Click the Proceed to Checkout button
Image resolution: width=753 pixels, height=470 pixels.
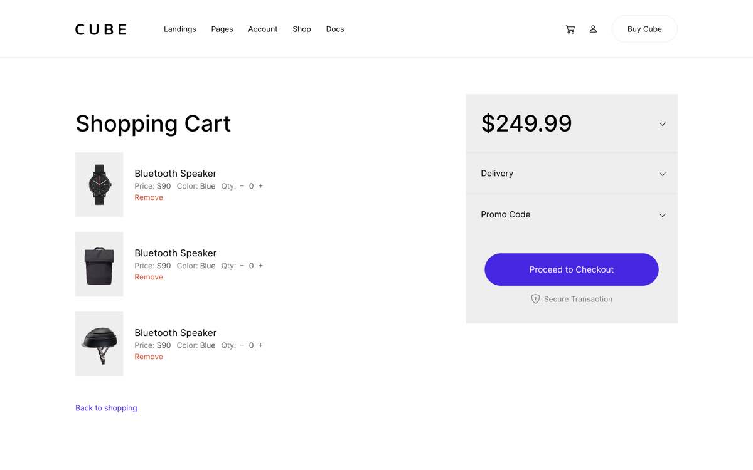571,269
